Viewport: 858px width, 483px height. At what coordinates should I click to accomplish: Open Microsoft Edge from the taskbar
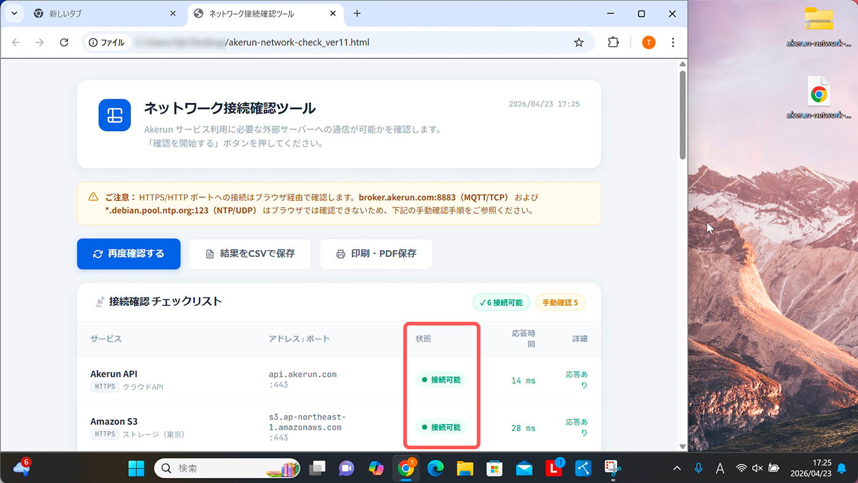tap(435, 468)
